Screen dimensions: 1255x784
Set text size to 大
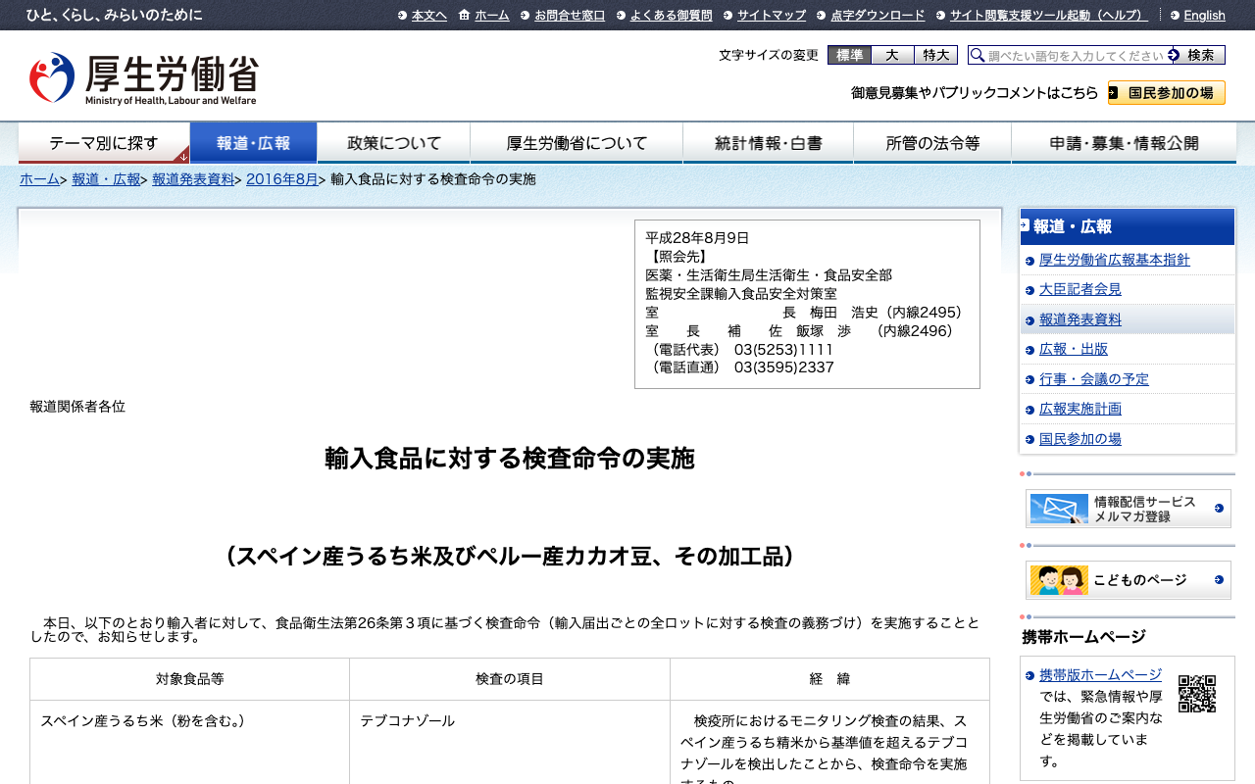(892, 55)
